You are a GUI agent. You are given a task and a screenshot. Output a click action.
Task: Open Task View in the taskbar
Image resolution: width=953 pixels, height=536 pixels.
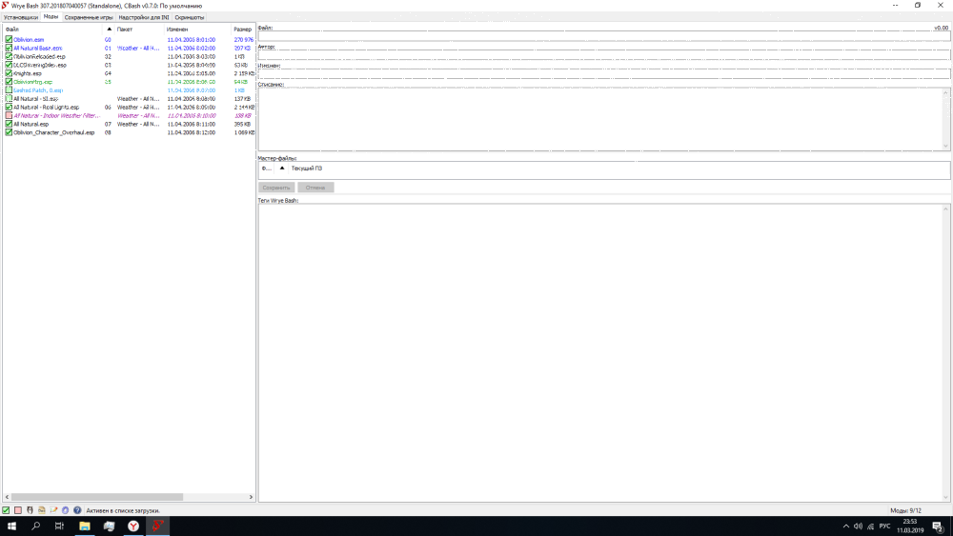pos(59,526)
